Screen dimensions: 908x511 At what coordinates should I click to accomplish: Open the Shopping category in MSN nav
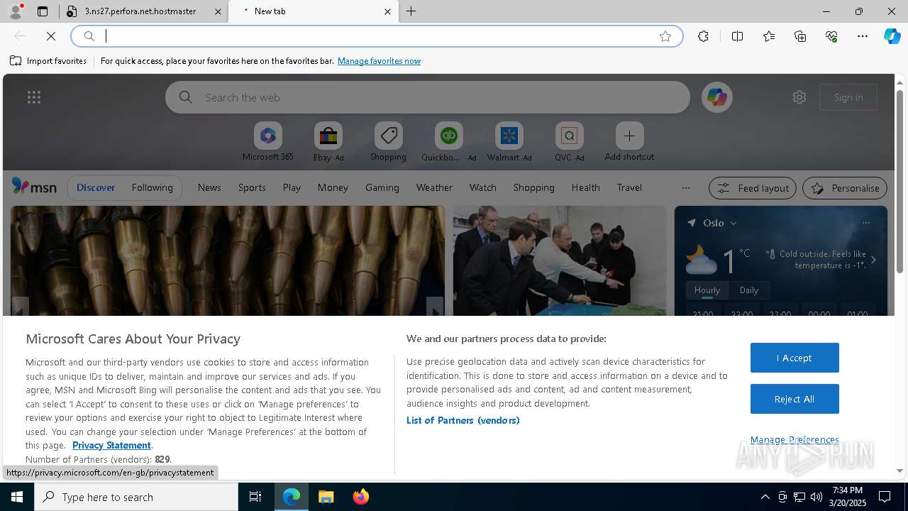tap(533, 187)
